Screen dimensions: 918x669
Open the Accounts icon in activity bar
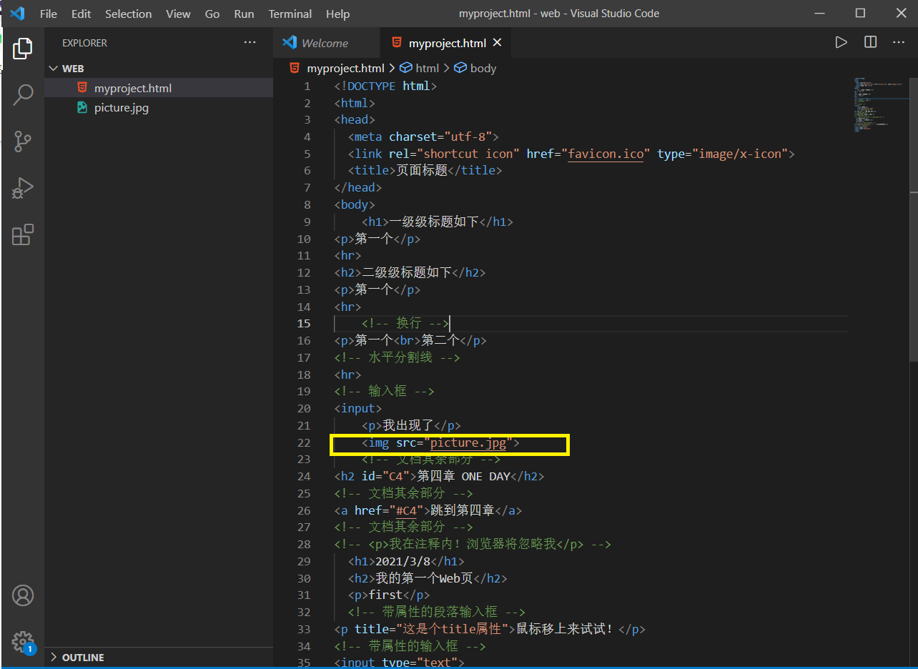point(23,595)
